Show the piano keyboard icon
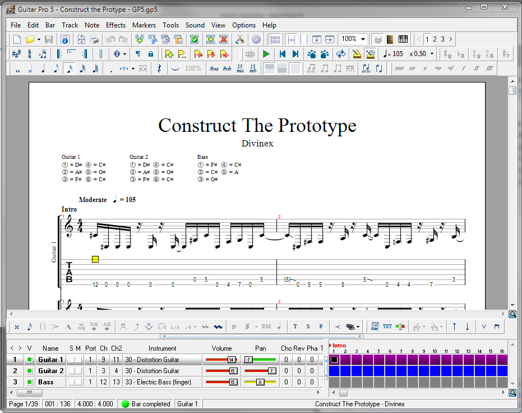The width and height of the screenshot is (522, 413). 403,39
